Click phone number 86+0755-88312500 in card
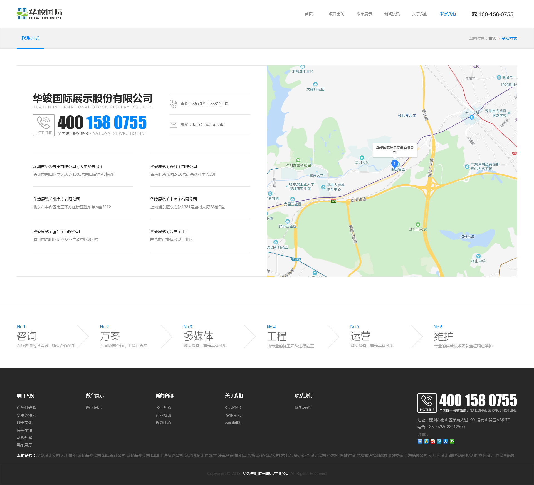534x485 pixels. tap(210, 104)
